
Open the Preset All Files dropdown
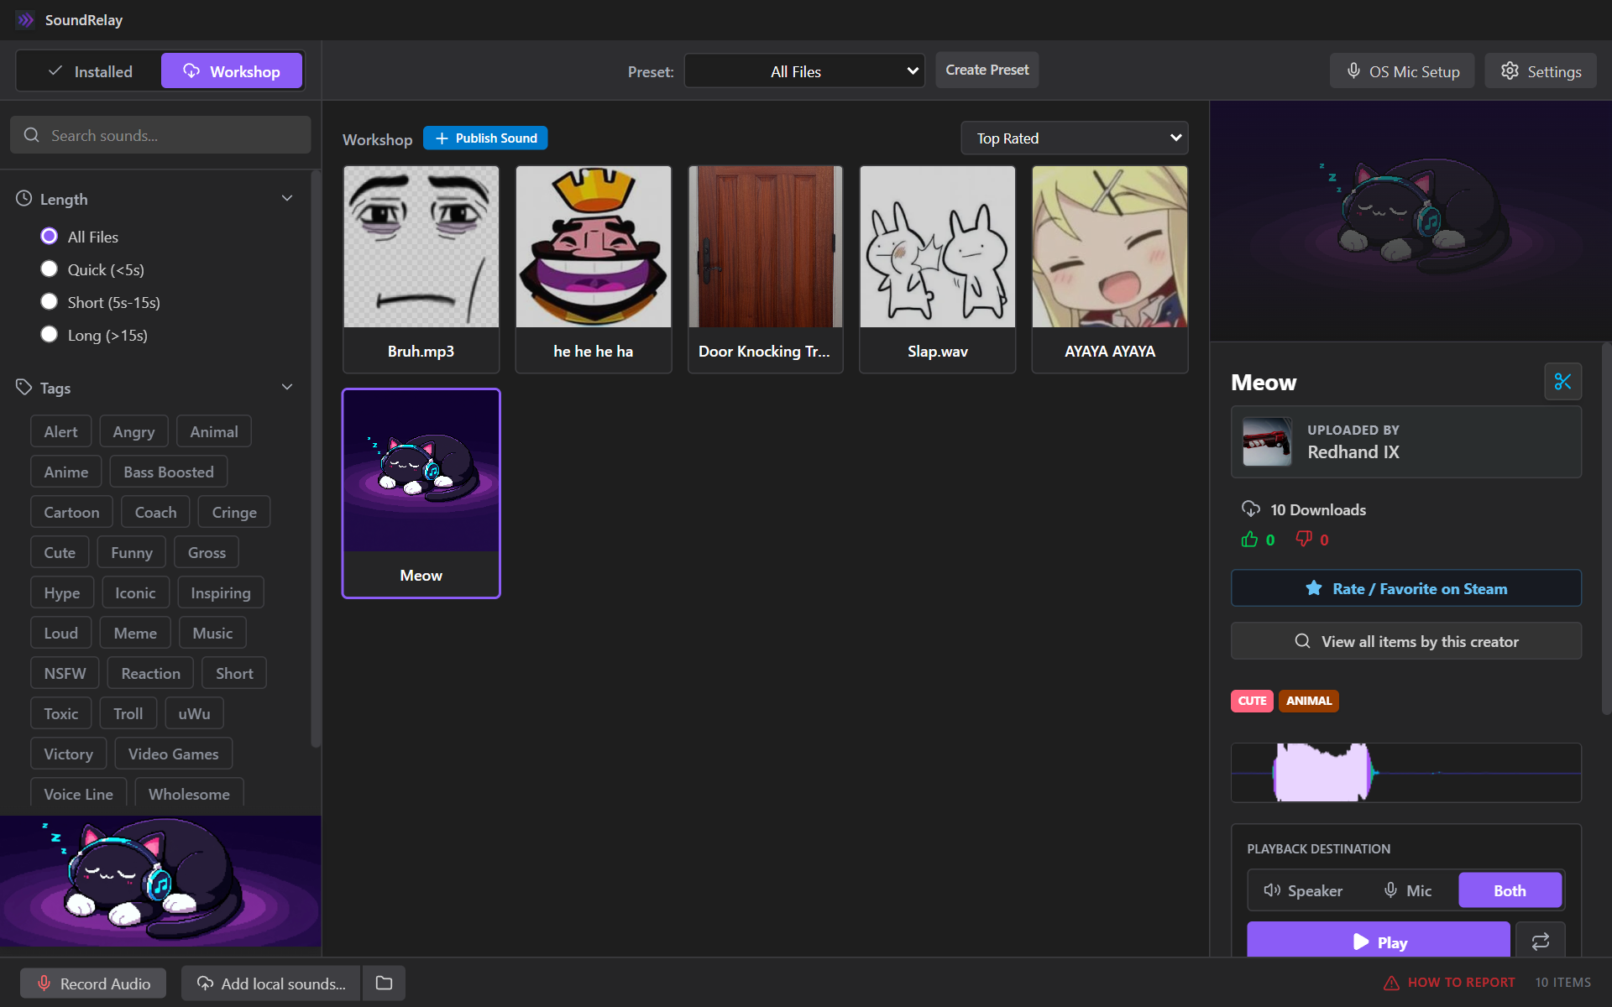click(804, 71)
